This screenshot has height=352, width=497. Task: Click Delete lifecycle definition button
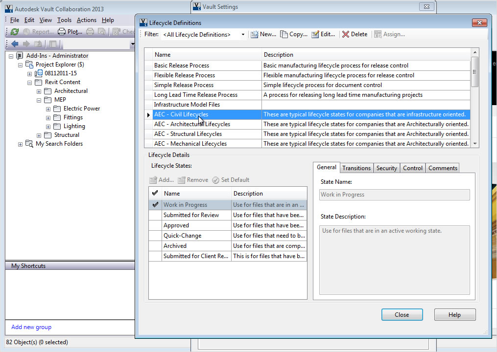(x=355, y=34)
